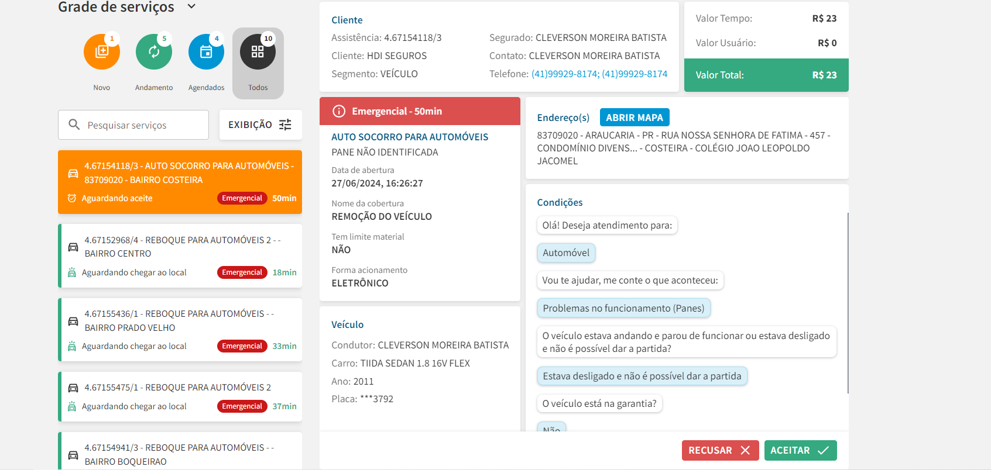The width and height of the screenshot is (991, 470).
Task: Click Emergencial badge on the 37min card
Action: (x=242, y=406)
